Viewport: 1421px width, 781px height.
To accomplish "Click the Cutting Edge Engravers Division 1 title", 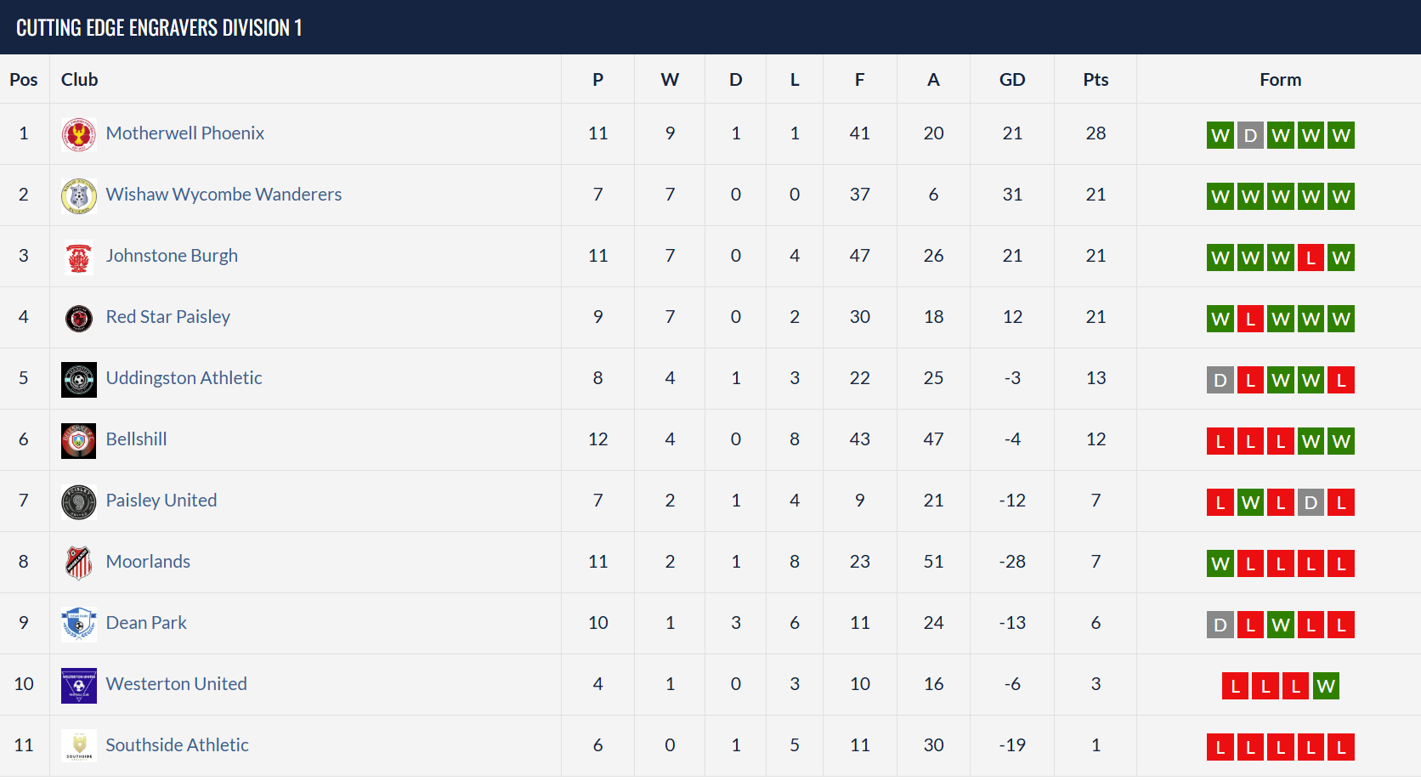I will click(159, 28).
